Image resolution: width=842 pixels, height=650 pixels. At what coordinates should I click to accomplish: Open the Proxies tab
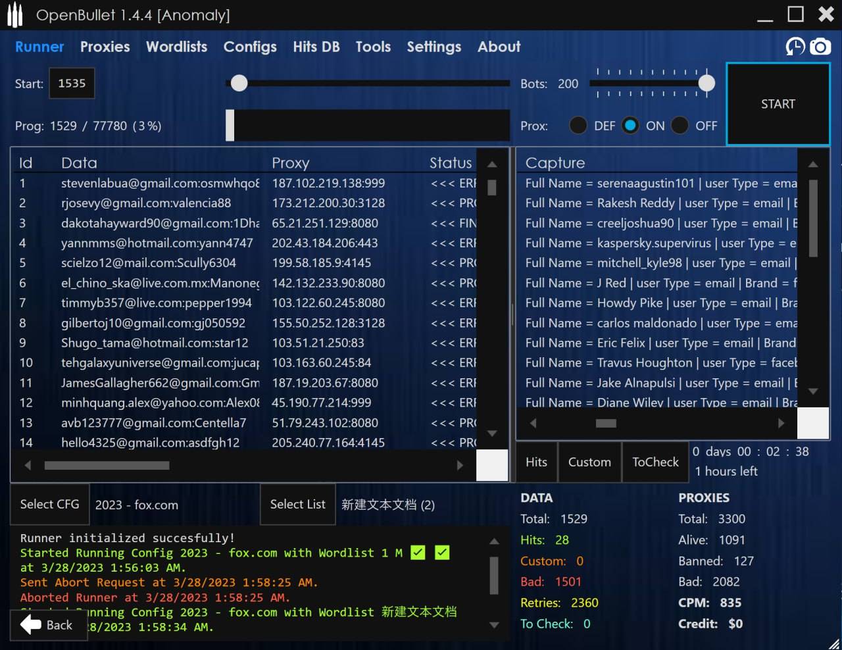[x=105, y=47]
